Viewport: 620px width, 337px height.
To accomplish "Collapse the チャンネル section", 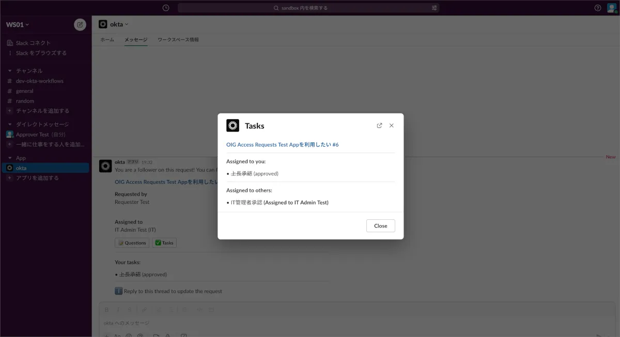I will click(9, 71).
